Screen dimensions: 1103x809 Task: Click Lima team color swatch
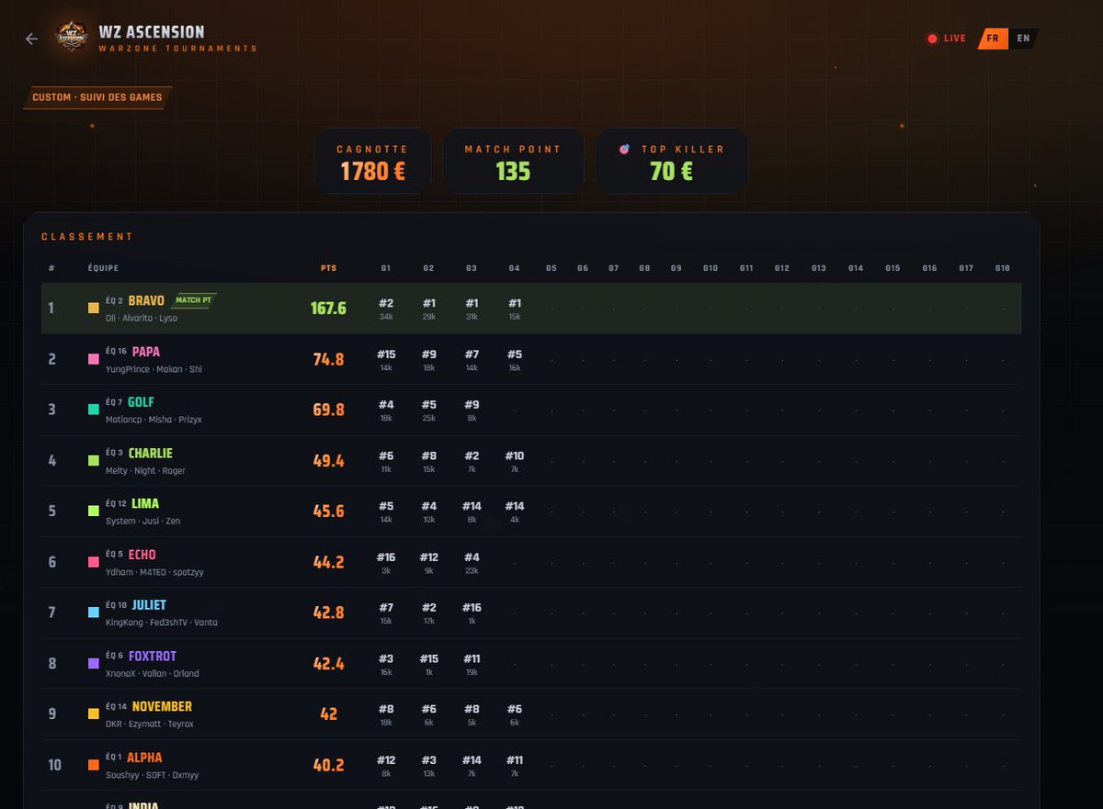point(94,511)
